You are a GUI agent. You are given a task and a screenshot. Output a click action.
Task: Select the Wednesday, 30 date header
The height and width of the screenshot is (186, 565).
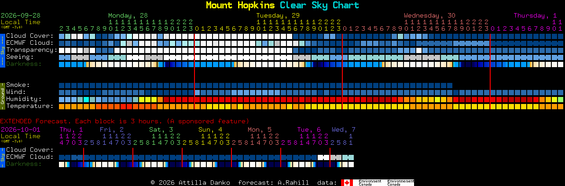pos(429,15)
